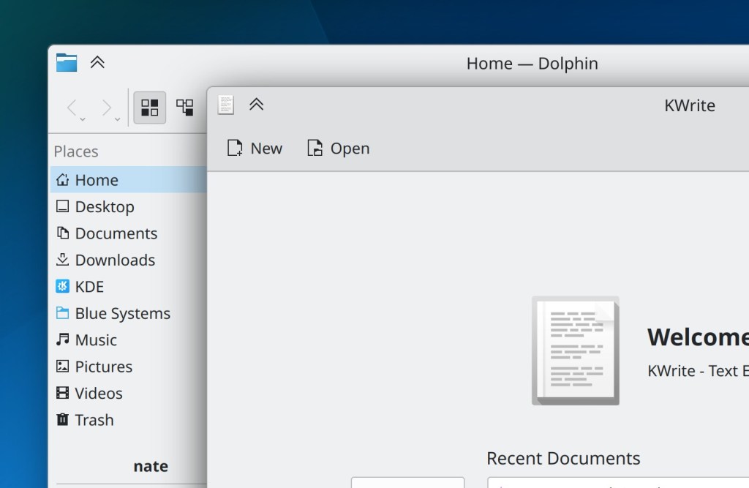Switch Dolphin to the second view mode

point(185,108)
